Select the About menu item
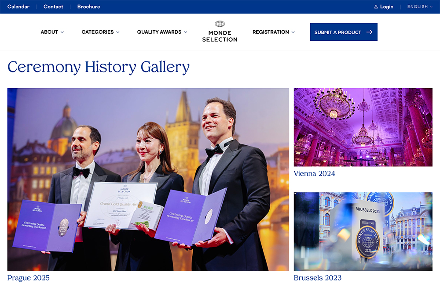Screen dimensions: 440x284 (49, 32)
